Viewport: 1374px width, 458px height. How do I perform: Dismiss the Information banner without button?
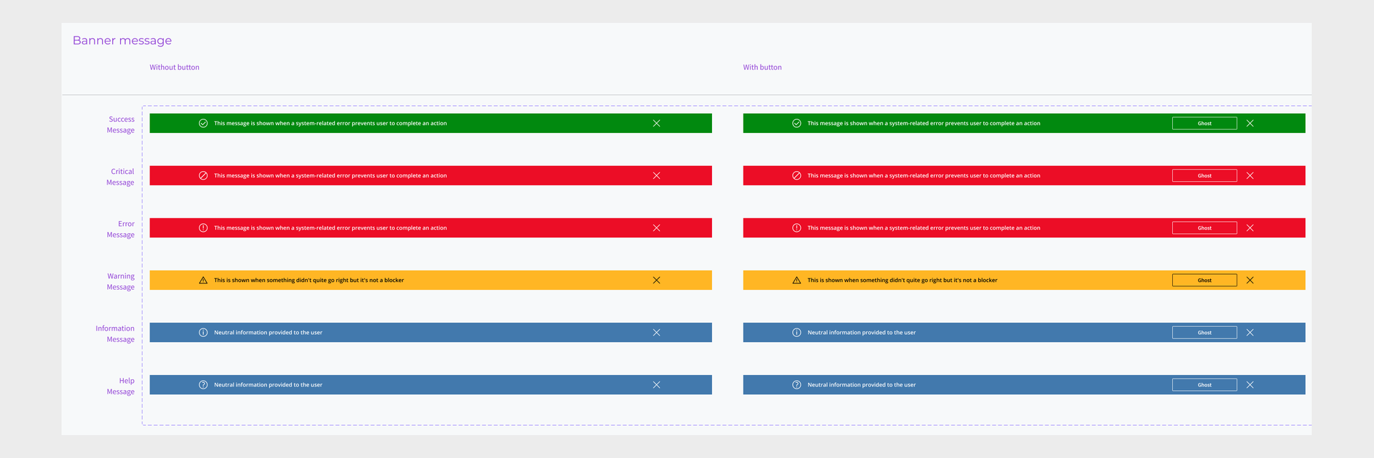pos(656,332)
